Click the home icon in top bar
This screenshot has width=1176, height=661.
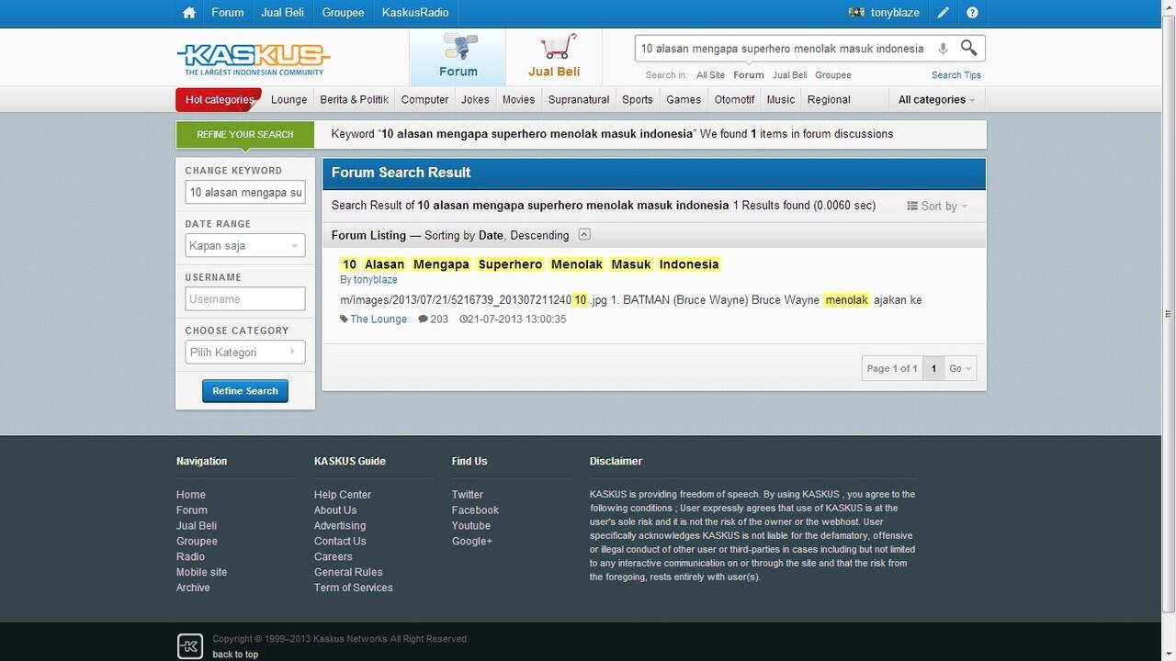[x=189, y=13]
